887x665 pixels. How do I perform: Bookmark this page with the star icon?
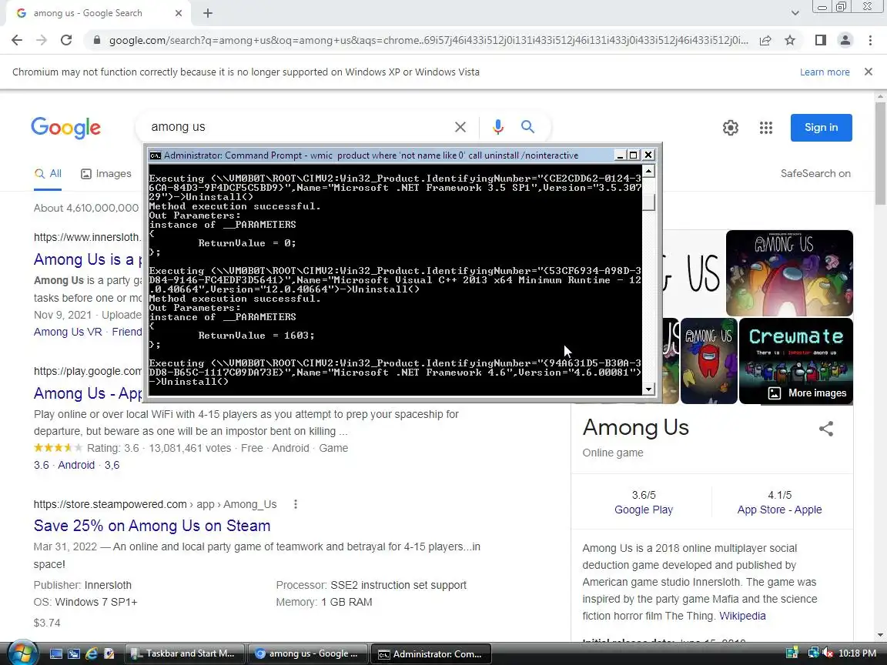point(790,40)
